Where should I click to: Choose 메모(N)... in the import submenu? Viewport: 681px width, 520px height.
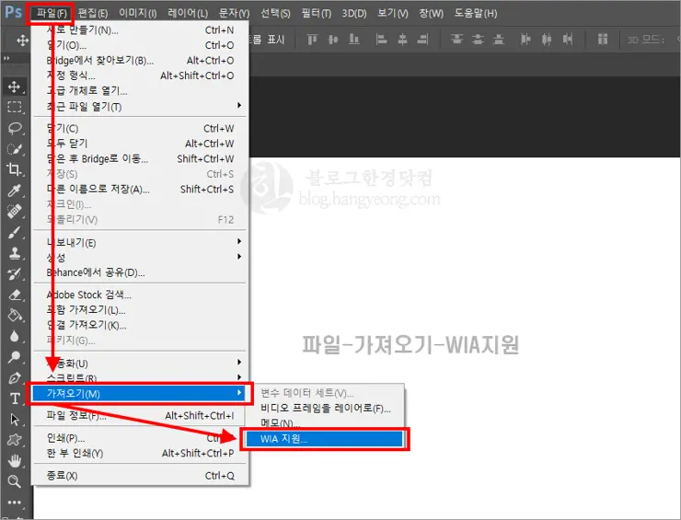325,422
